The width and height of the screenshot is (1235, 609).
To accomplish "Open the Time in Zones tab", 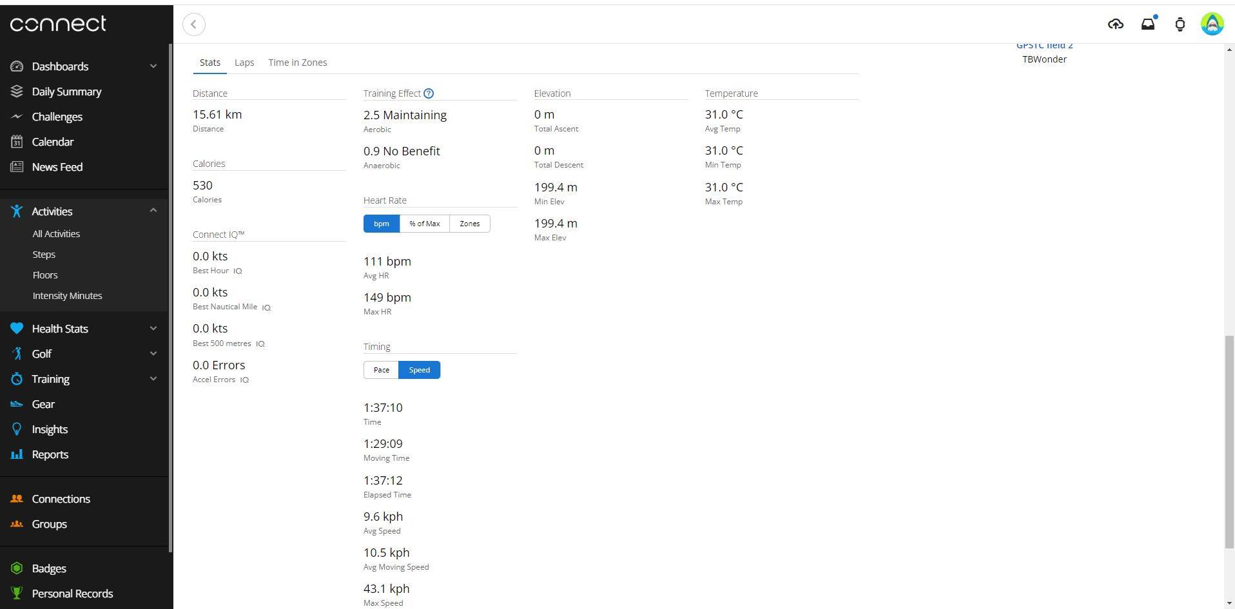I will point(297,63).
